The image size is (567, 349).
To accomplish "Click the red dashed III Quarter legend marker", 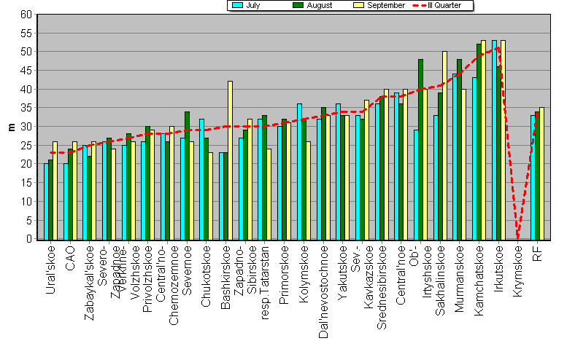I will click(x=419, y=5).
